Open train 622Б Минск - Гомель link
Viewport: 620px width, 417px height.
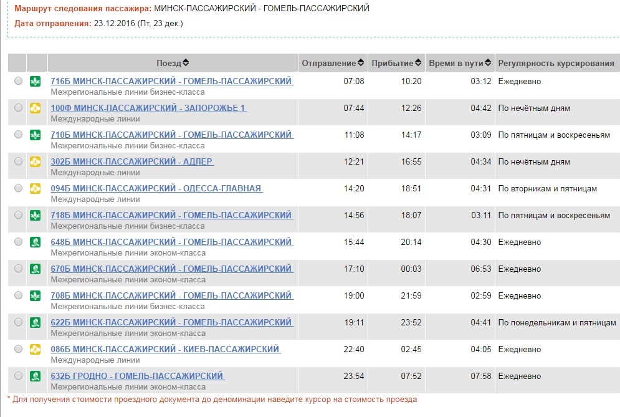tap(171, 322)
